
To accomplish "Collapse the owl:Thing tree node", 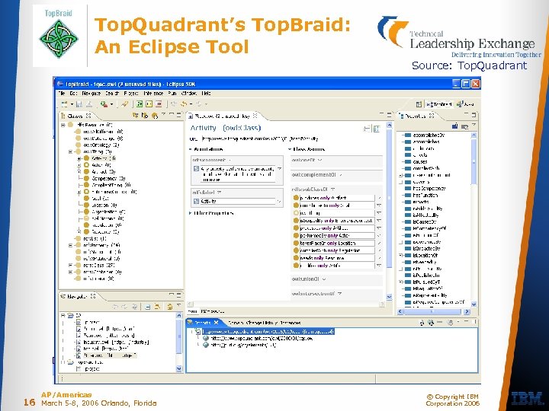I will point(70,151).
